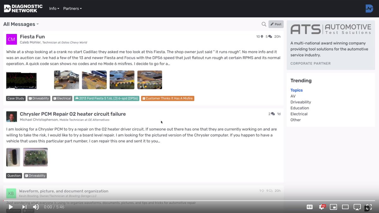379x213 pixels.
Task: Select the Topics trending tab
Action: click(297, 90)
